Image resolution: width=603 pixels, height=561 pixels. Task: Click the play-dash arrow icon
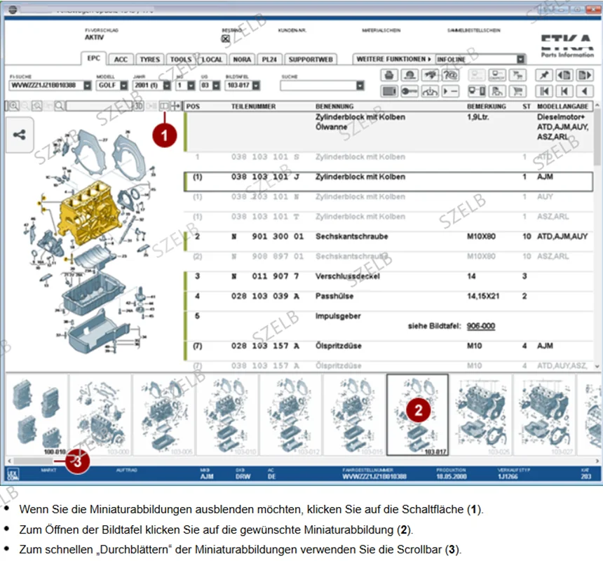coord(449,91)
